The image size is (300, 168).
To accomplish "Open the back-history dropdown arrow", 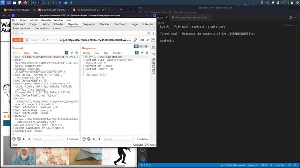I will point(47,40).
